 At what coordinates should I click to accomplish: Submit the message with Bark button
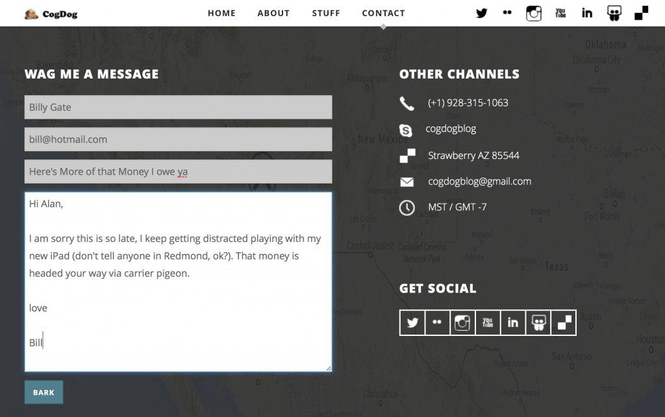click(44, 392)
